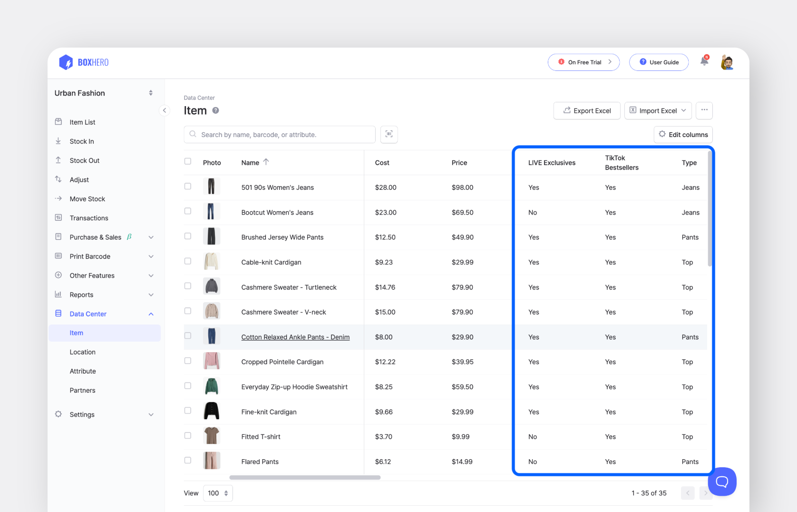Click the Export Excel button
Screen dimensions: 797x512
pos(586,110)
